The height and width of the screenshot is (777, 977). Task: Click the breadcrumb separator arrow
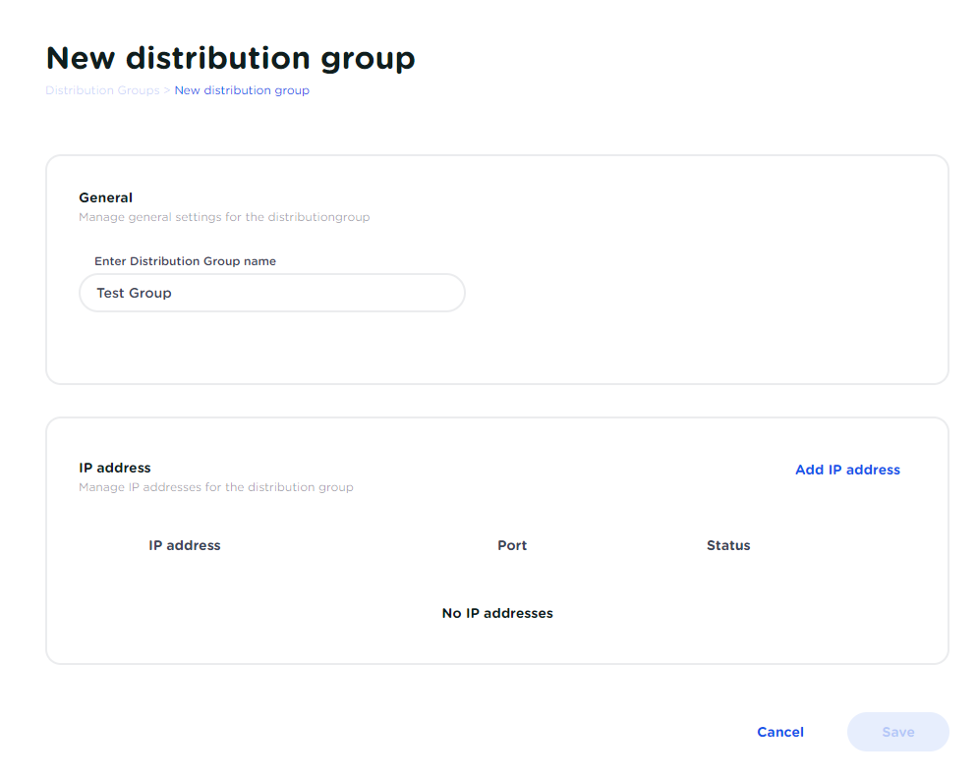click(167, 90)
